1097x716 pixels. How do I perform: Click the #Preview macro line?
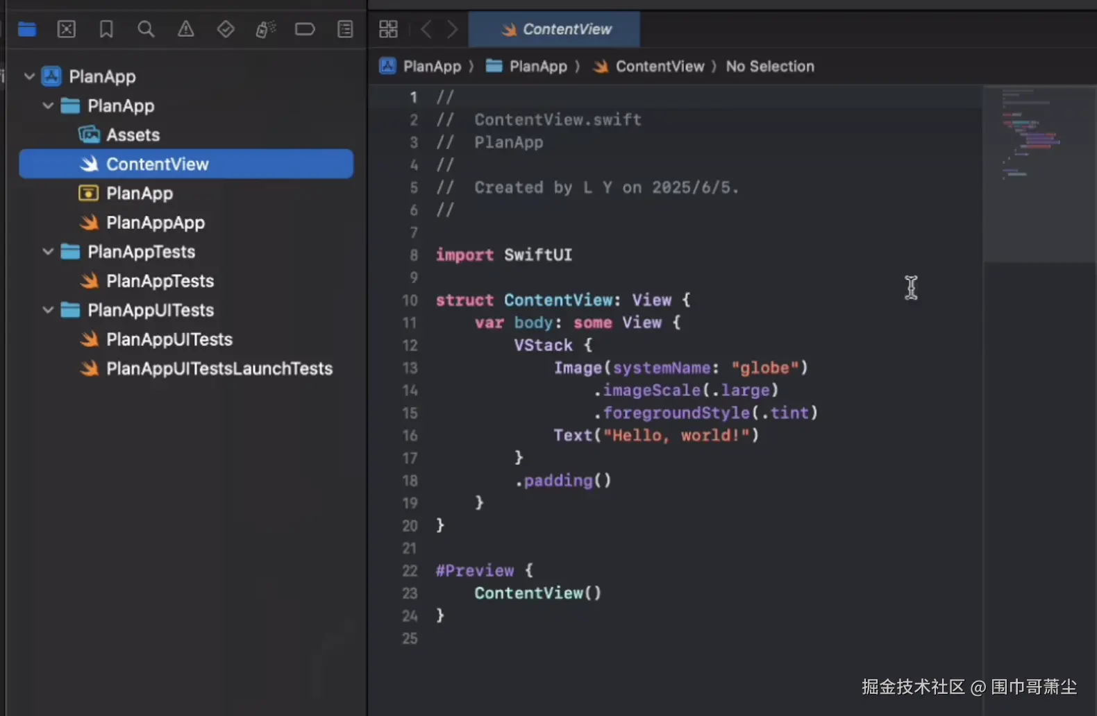[x=485, y=571]
